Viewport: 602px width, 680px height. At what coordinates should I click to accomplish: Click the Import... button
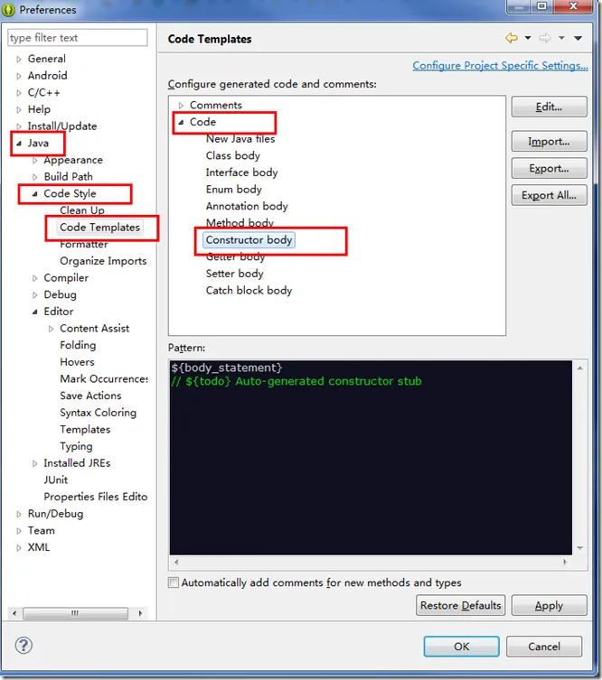(549, 142)
